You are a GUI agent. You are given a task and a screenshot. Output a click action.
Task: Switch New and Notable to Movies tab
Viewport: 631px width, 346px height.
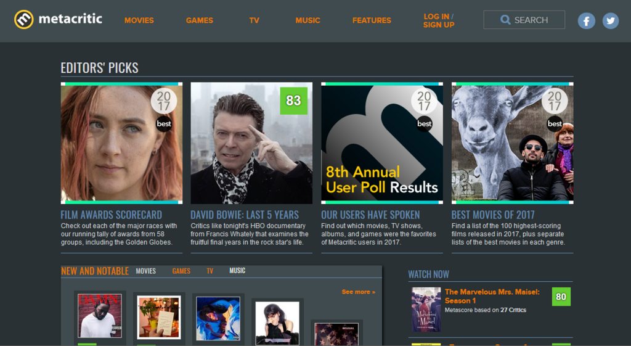point(145,271)
